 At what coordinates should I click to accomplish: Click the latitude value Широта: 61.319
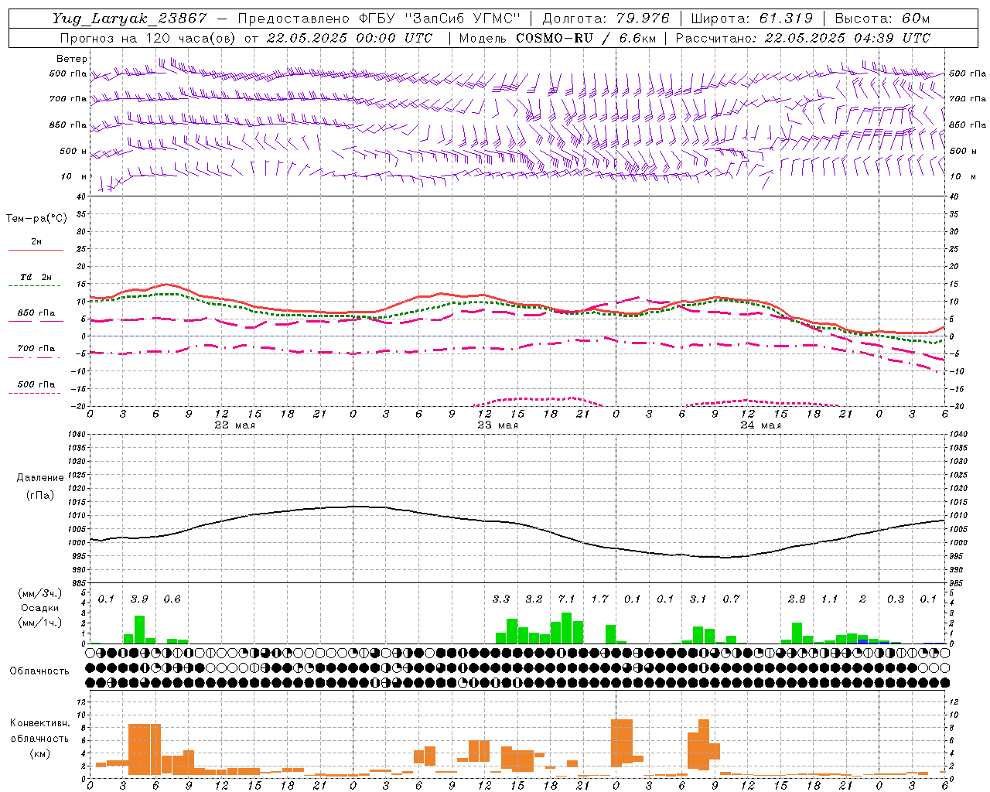pos(752,19)
